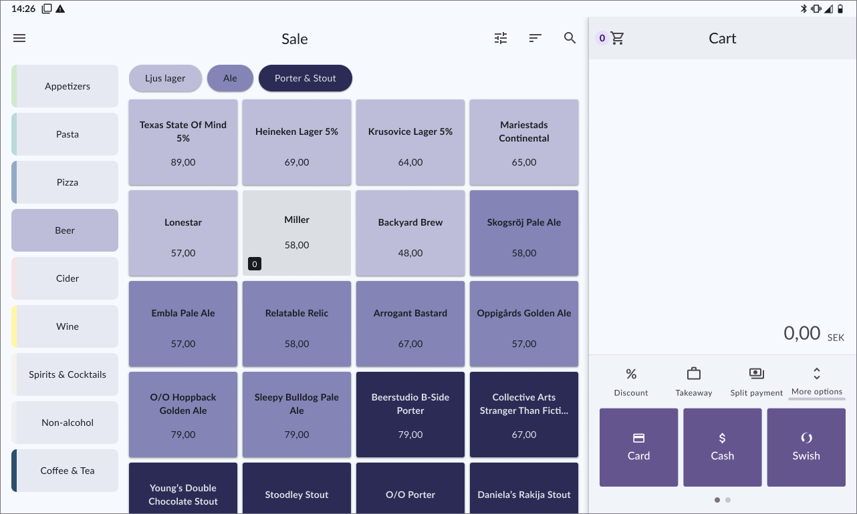Tap the Bluetooth status bar icon

tap(804, 9)
